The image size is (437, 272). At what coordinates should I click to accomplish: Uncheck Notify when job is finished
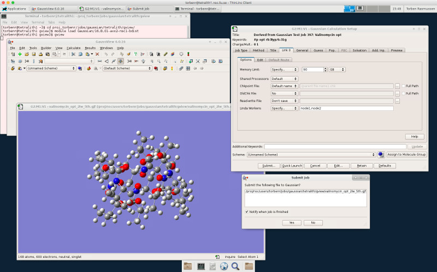coord(247,211)
